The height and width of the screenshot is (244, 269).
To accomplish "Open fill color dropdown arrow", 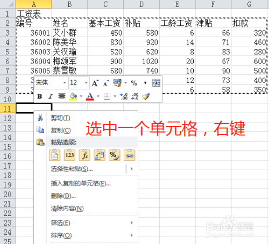I will 81,96.
